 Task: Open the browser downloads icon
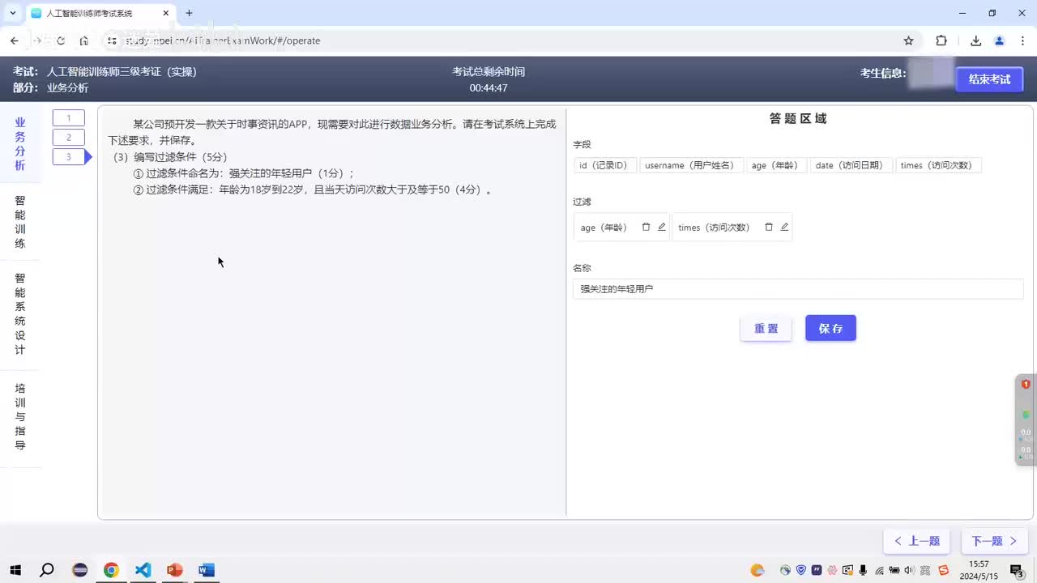click(x=975, y=40)
